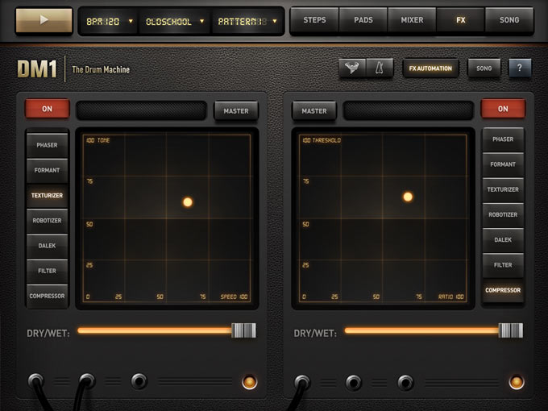Click the left DRY/WET slider handle
Image resolution: width=548 pixels, height=411 pixels.
coord(243,330)
